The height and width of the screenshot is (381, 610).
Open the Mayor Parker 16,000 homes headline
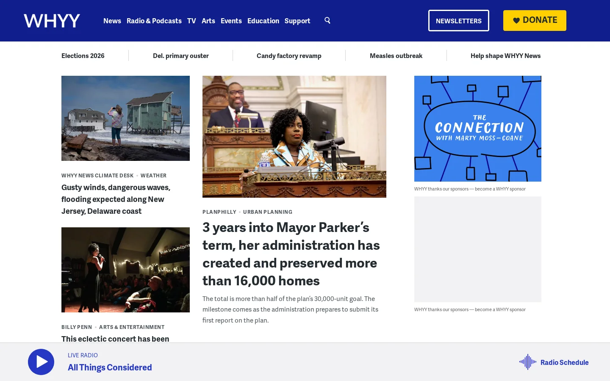(x=291, y=254)
